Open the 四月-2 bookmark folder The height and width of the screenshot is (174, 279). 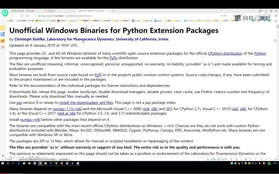[x=225, y=21]
